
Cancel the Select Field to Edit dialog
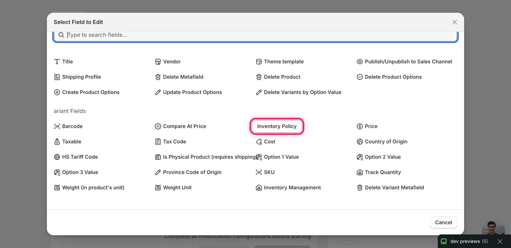pyautogui.click(x=444, y=222)
